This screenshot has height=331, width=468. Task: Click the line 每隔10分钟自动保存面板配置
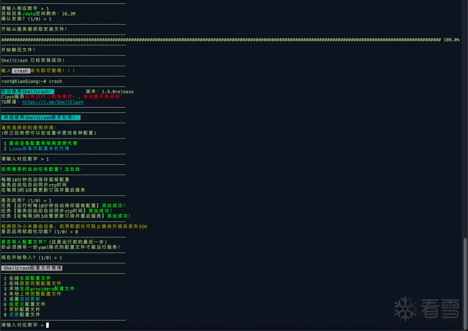pyautogui.click(x=35, y=180)
